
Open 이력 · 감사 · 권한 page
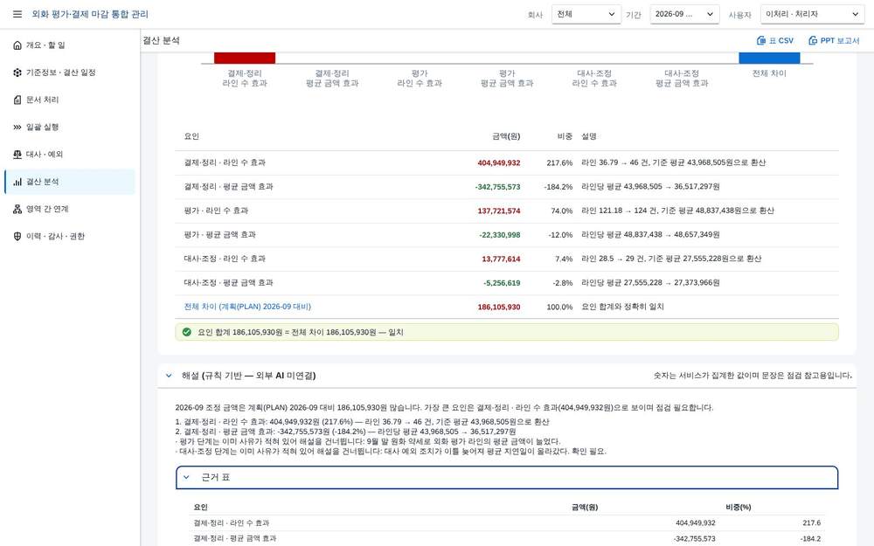click(x=70, y=236)
